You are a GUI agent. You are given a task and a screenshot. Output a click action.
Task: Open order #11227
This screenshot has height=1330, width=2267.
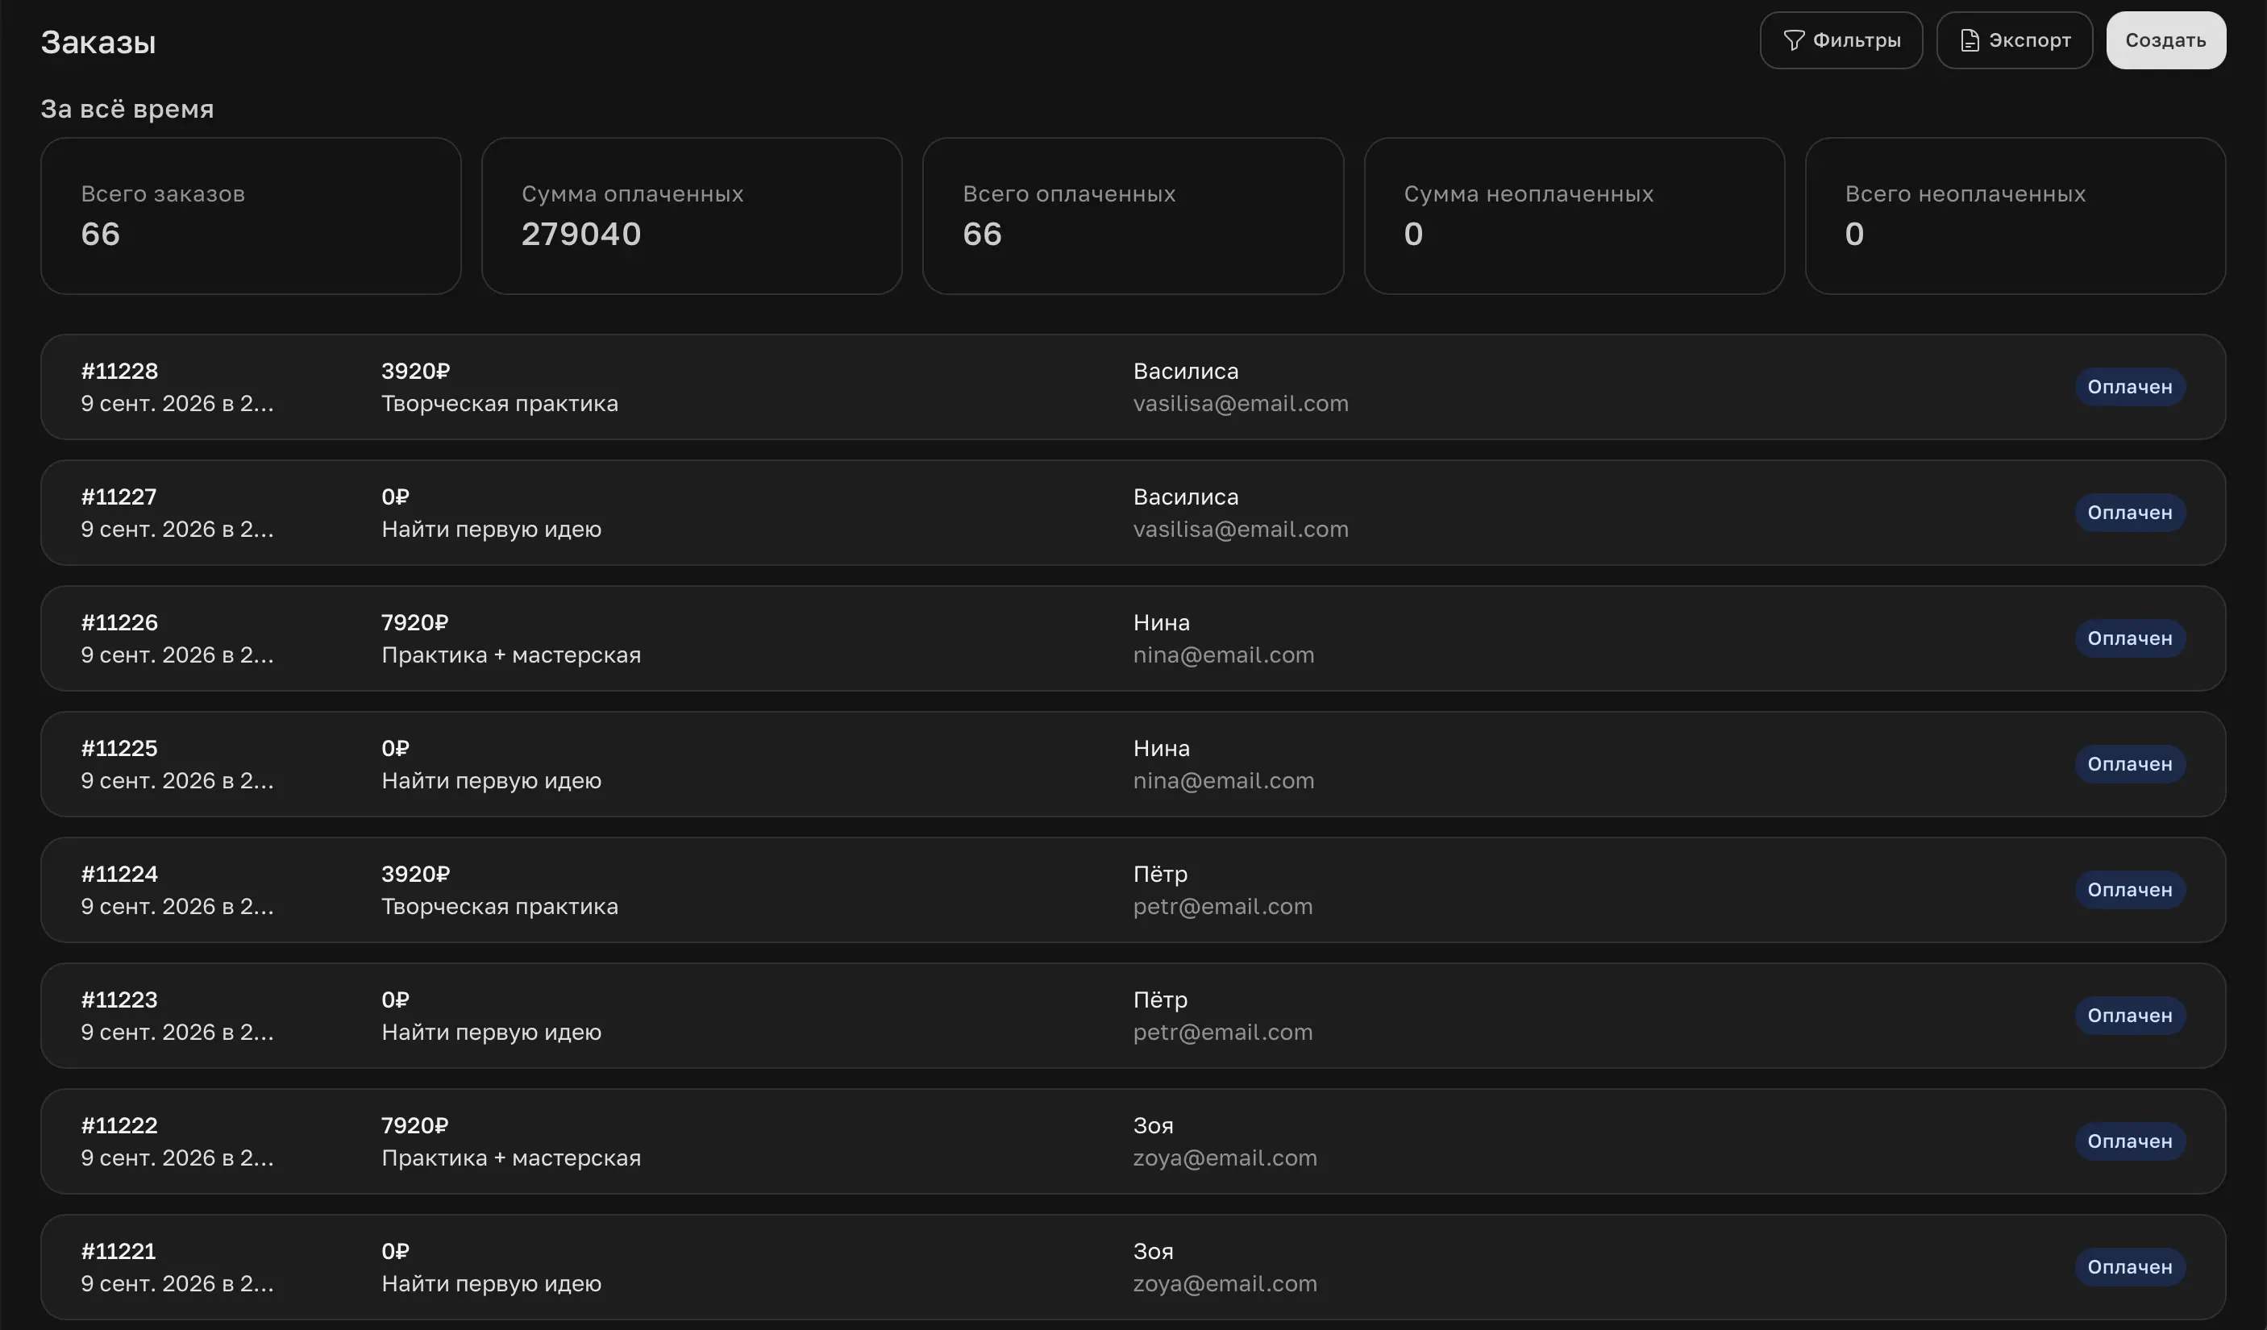1133,513
